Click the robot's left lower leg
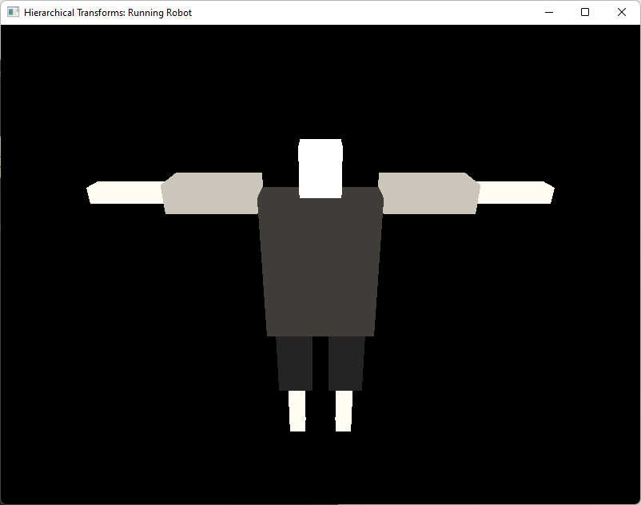This screenshot has width=641, height=505. tap(297, 412)
